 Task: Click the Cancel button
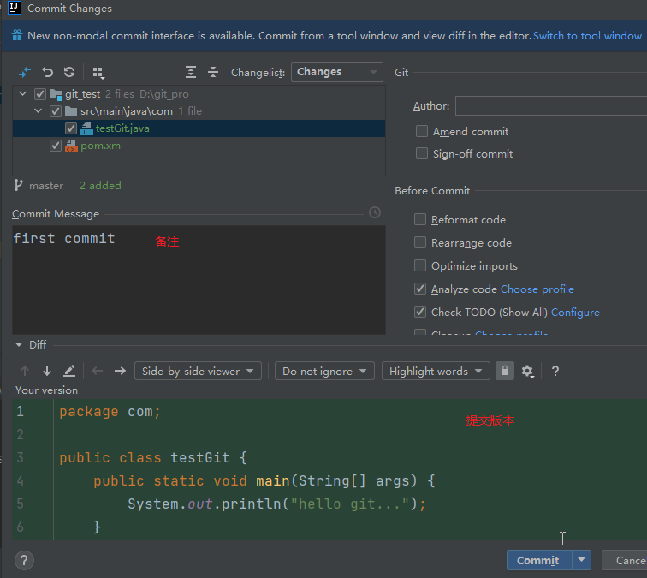pyautogui.click(x=624, y=560)
